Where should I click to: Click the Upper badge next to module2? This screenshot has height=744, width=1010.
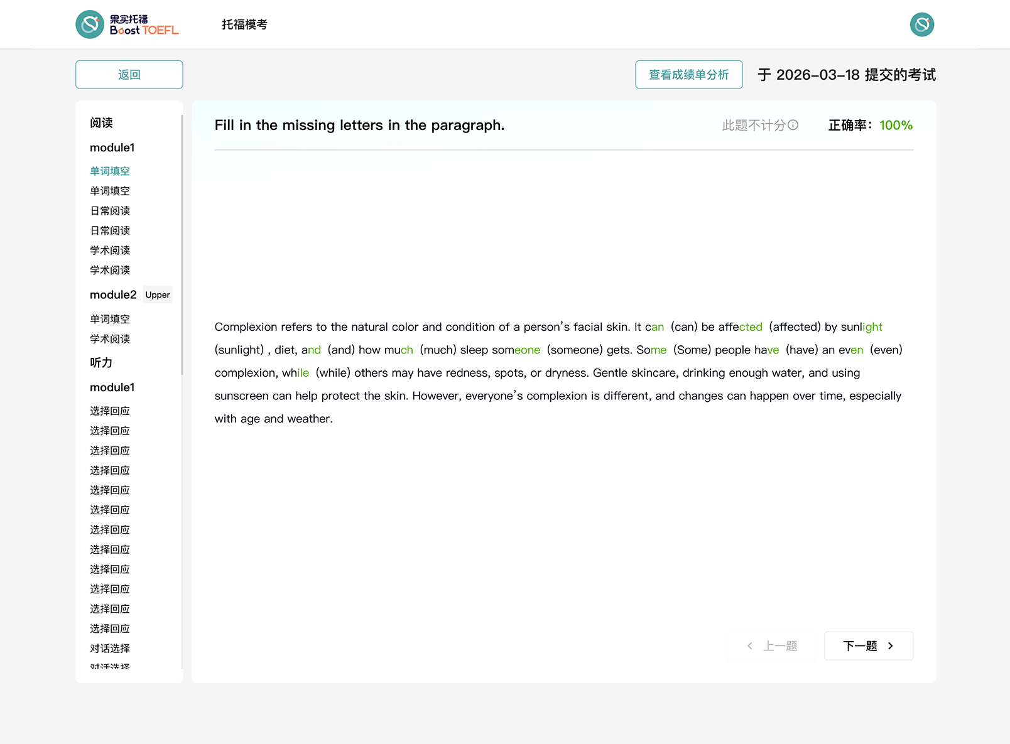click(x=158, y=294)
